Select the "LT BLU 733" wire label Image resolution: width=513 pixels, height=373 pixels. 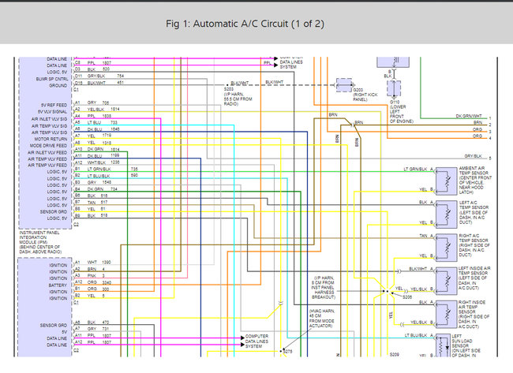coord(102,122)
